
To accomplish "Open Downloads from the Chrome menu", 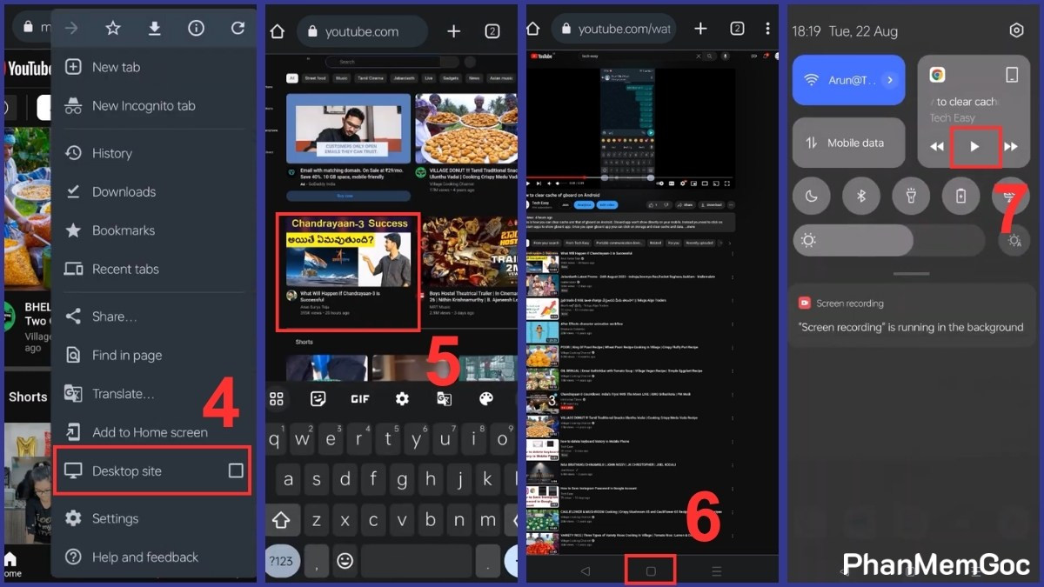I will pos(154,191).
